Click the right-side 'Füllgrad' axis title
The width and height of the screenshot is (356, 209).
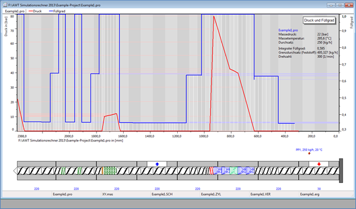tap(351, 23)
